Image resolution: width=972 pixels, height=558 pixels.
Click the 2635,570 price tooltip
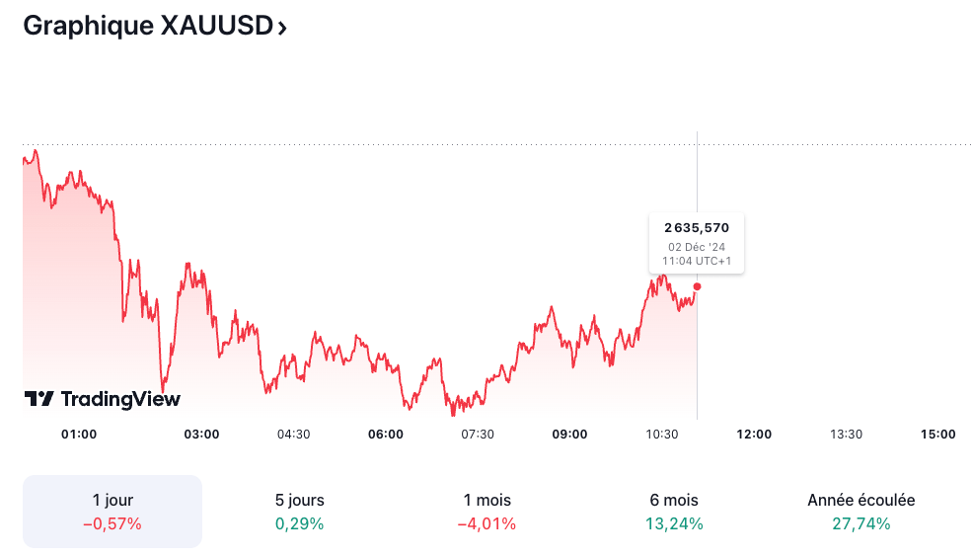click(x=696, y=242)
